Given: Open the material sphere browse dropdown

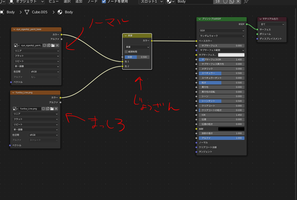Looking at the screenshot, I should [170, 2].
